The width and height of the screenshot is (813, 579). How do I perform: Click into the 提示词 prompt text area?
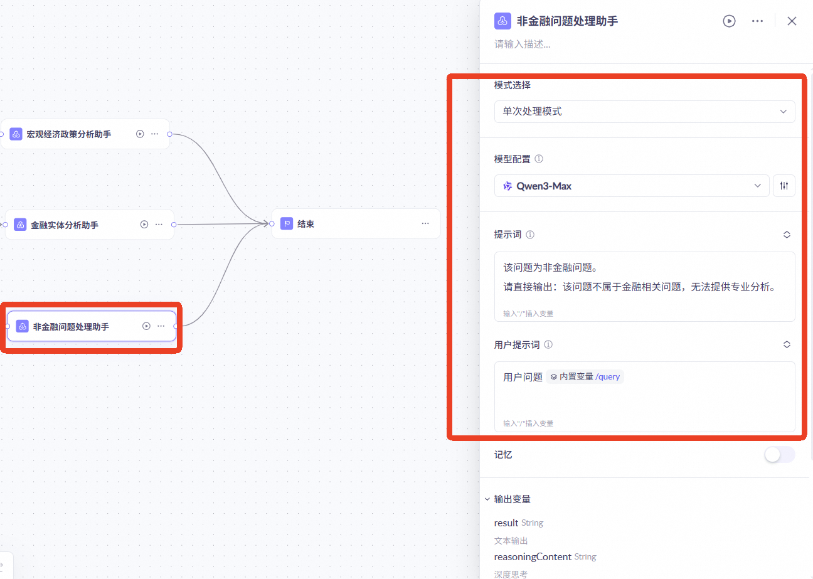point(644,287)
